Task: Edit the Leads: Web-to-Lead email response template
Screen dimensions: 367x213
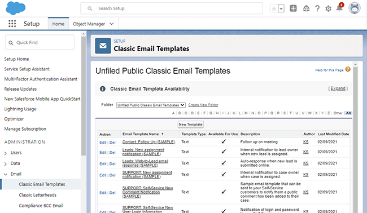Action: (x=103, y=164)
